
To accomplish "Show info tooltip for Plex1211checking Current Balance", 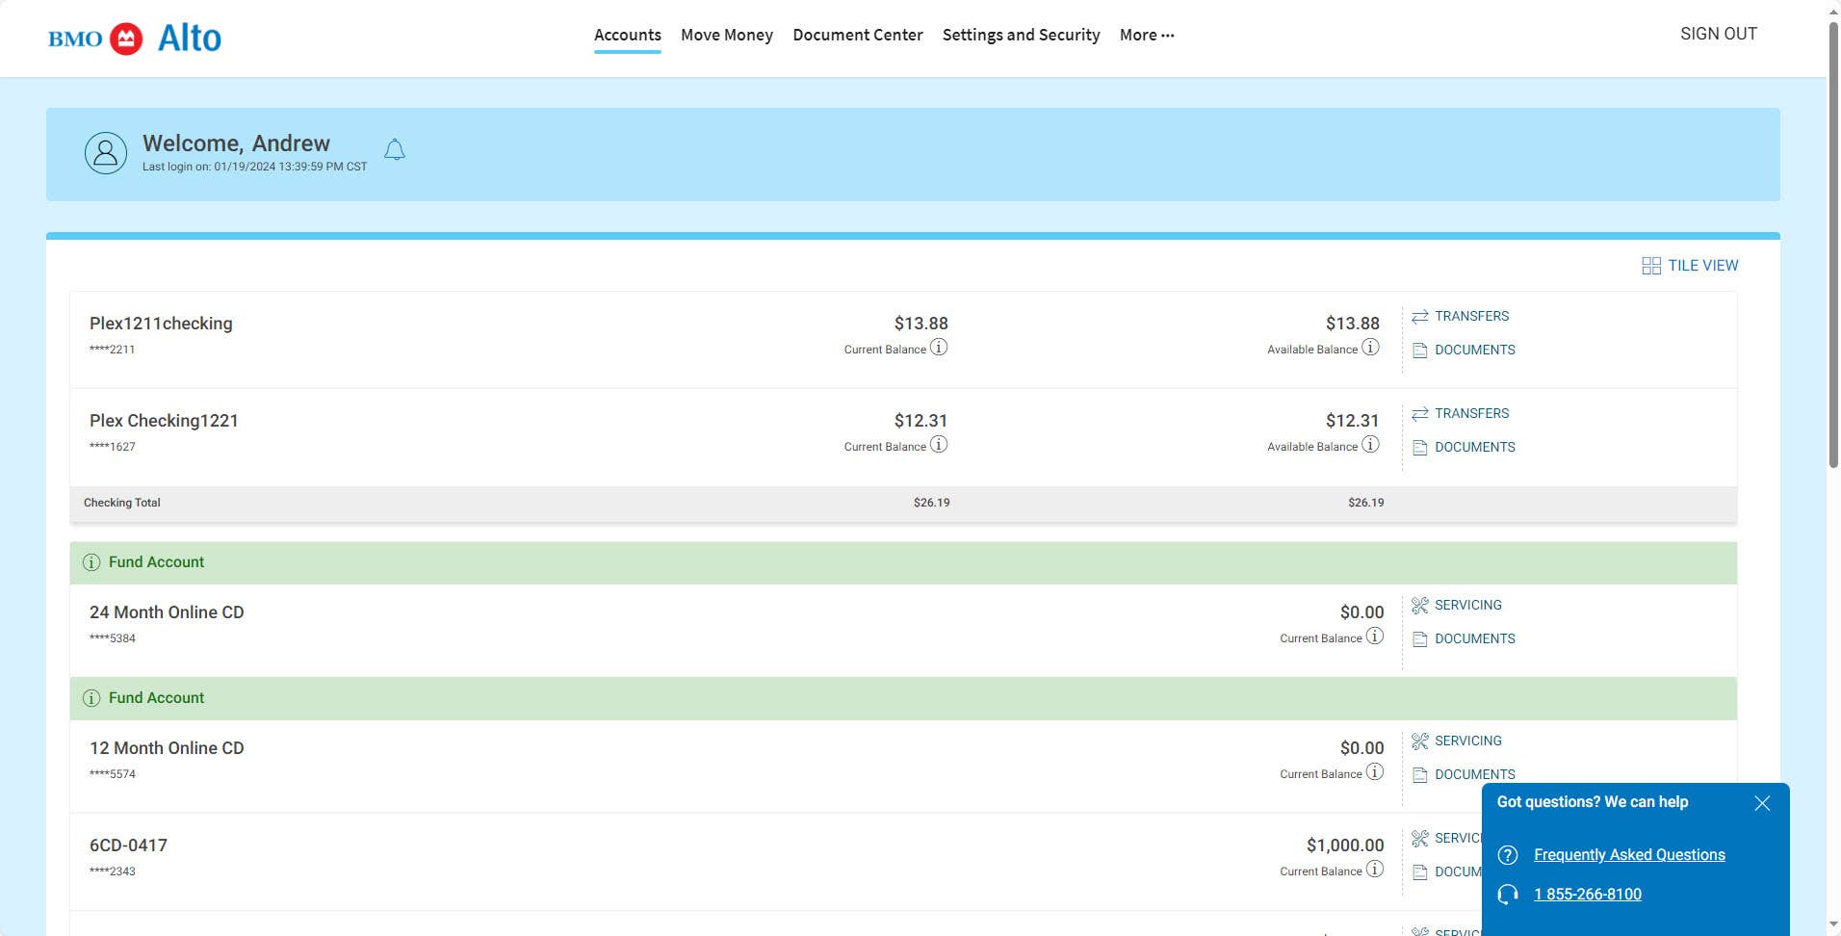I will click(x=939, y=350).
